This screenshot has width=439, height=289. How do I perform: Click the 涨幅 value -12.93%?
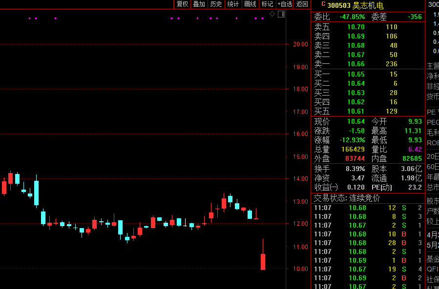click(352, 140)
